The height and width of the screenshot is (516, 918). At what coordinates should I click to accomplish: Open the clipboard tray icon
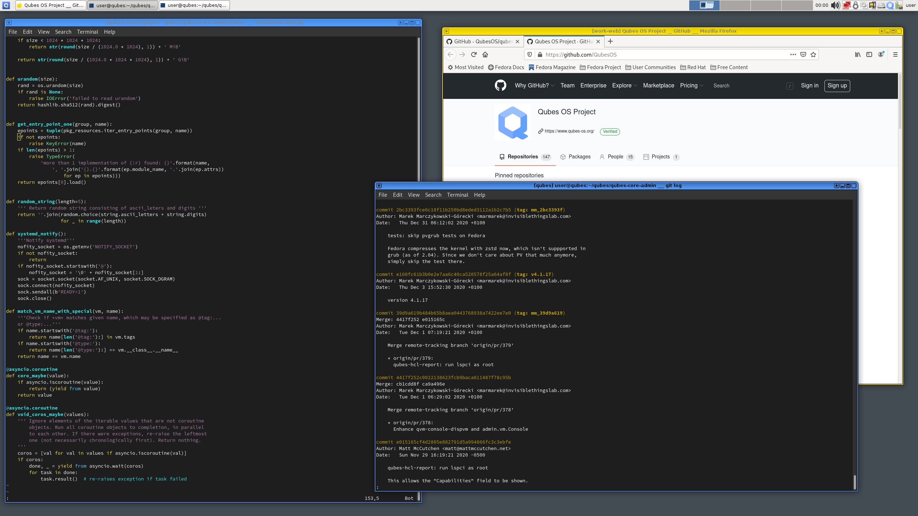(x=864, y=5)
